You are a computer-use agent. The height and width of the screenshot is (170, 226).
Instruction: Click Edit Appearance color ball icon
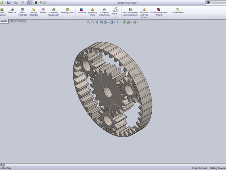pyautogui.click(x=124, y=22)
